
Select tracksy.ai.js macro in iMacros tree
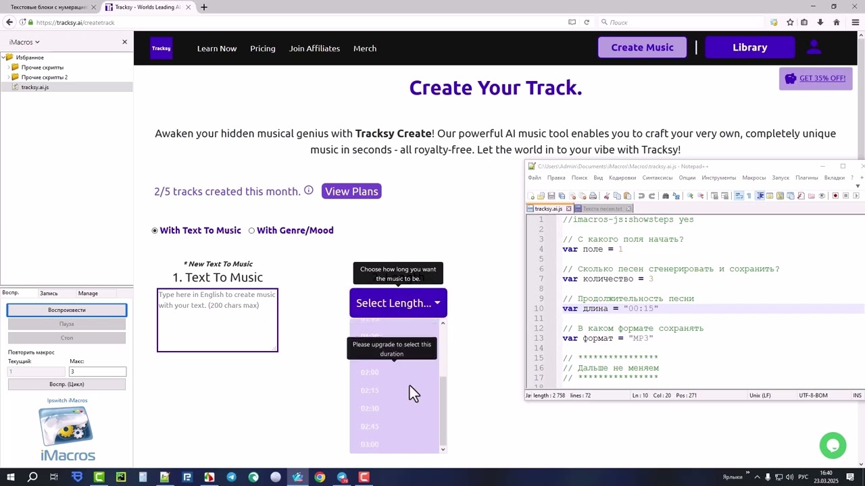tap(34, 87)
